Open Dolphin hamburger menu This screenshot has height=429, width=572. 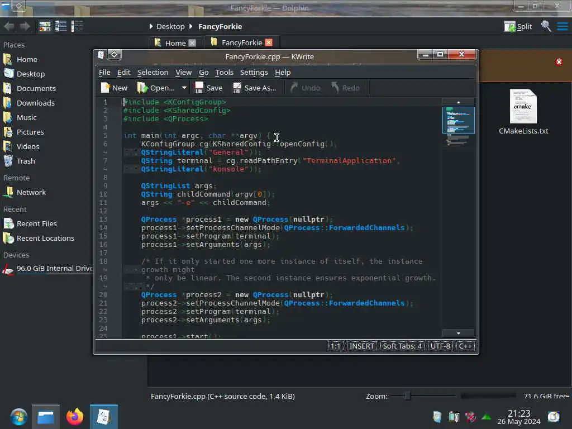[562, 26]
